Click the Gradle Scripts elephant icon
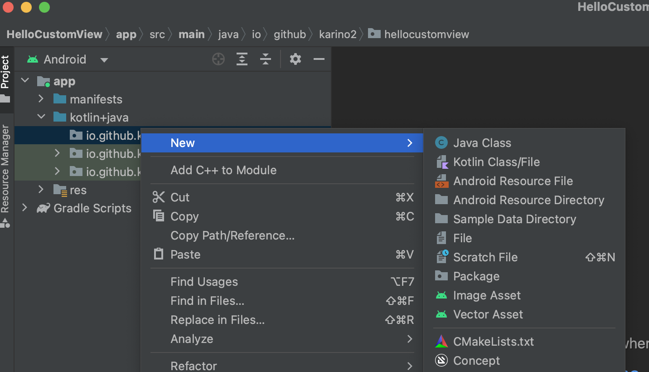Screen dimensions: 649x372 [x=44, y=208]
